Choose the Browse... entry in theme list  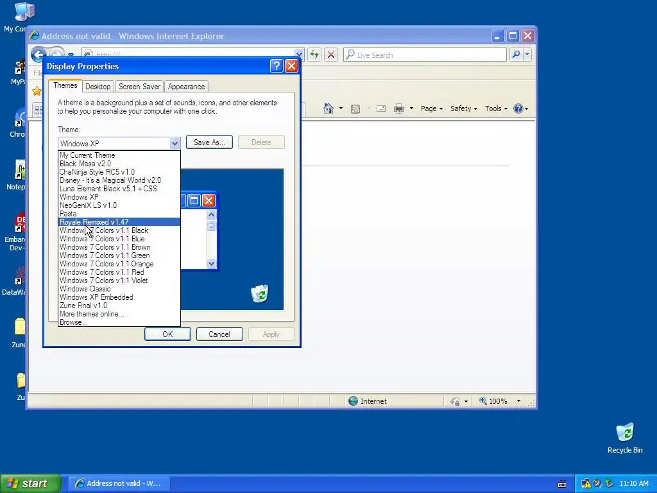pos(119,322)
